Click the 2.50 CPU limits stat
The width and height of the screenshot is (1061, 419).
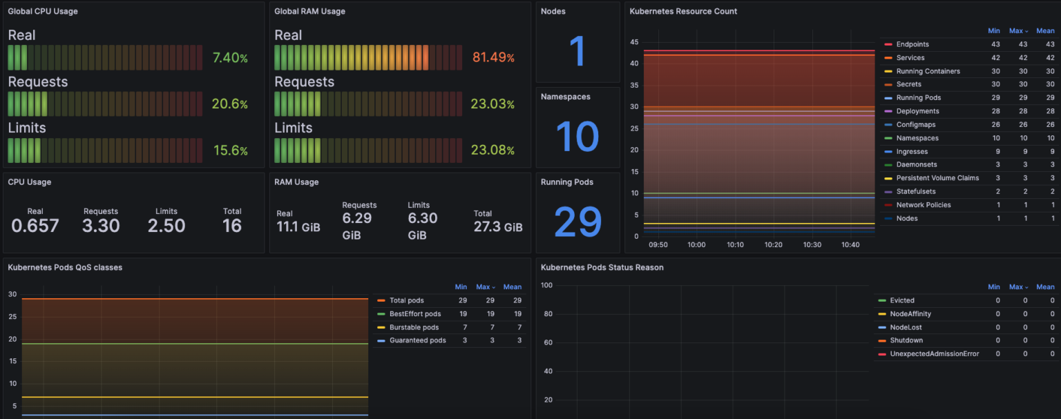tap(166, 226)
